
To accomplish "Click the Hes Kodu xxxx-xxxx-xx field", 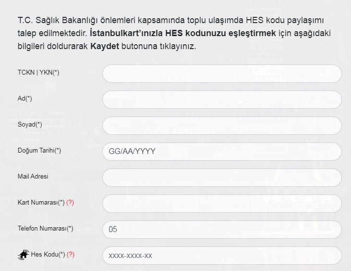I will click(221, 256).
